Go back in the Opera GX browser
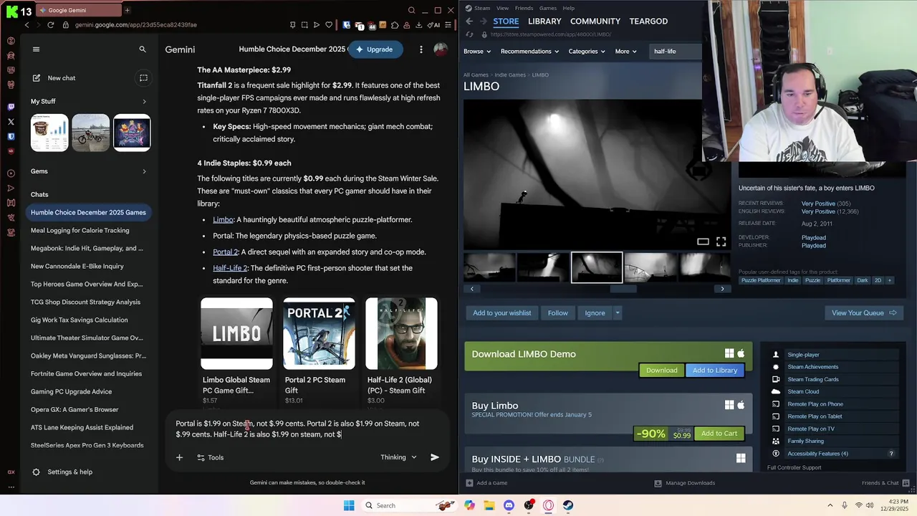The image size is (917, 516). pos(27,24)
